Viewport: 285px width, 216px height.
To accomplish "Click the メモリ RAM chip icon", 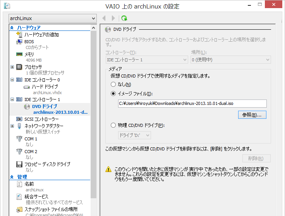I will pyautogui.click(x=19, y=54).
